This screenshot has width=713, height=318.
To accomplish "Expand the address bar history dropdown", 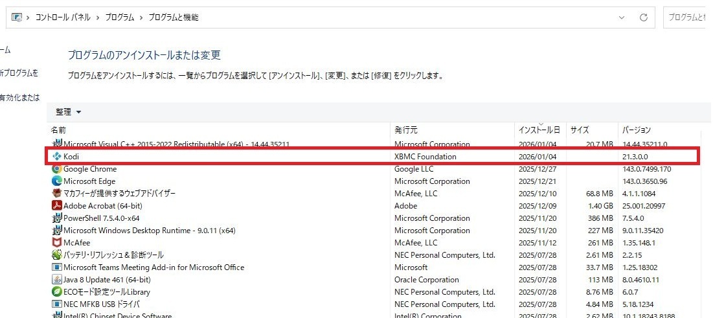I will (622, 17).
